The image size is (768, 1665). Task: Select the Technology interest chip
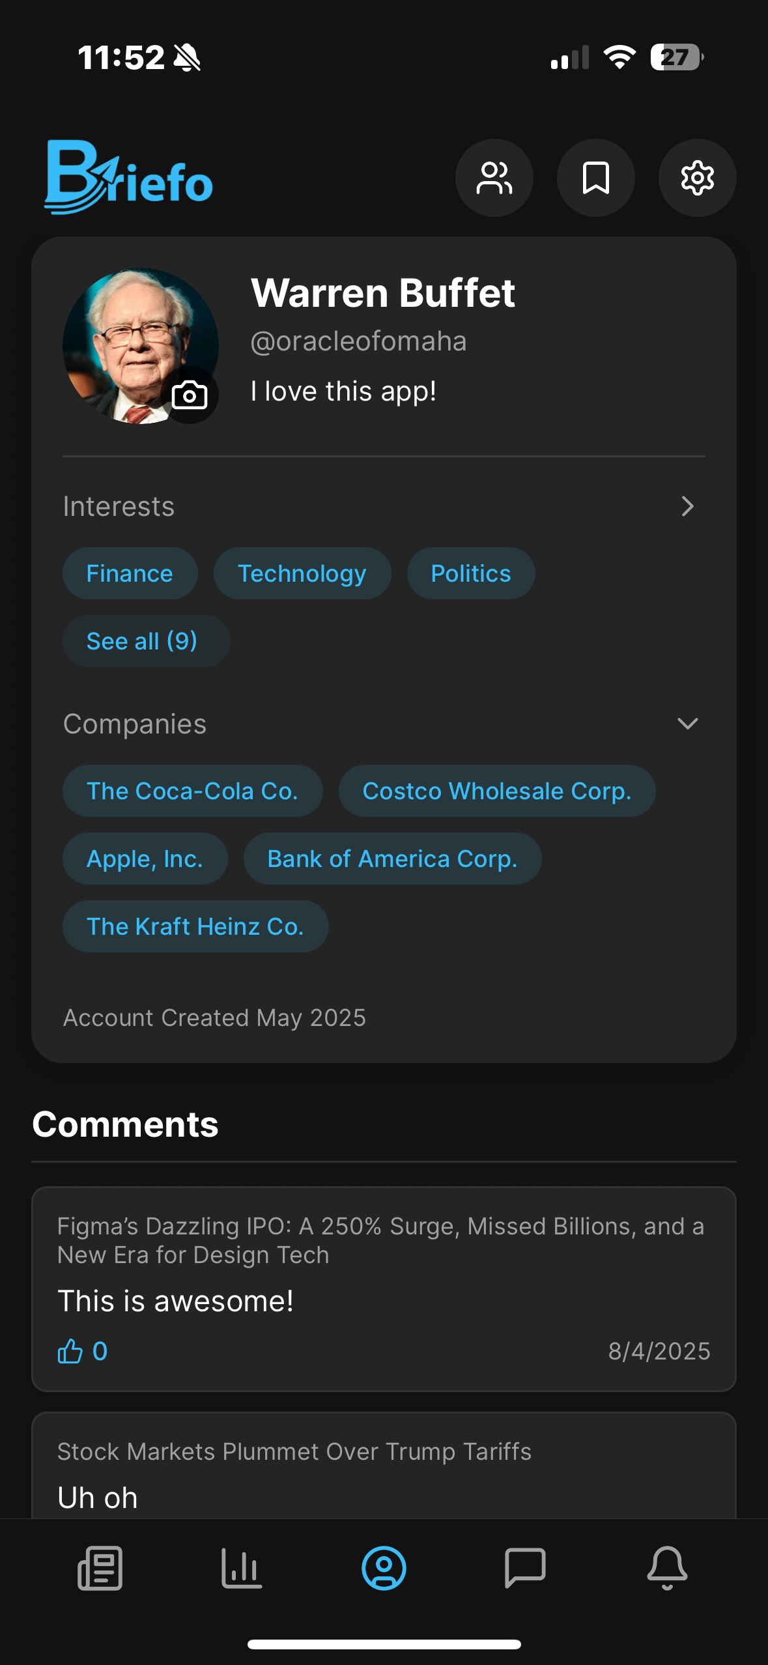302,573
